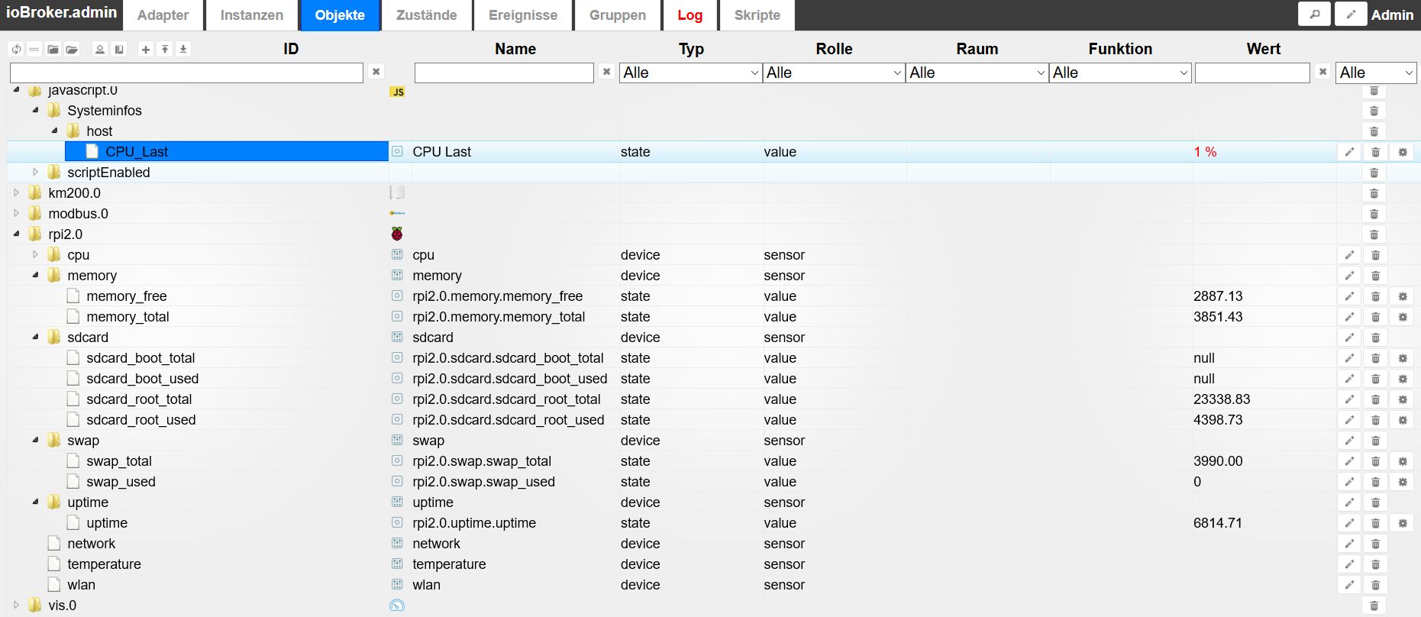Delete the km200.0 folder
The width and height of the screenshot is (1421, 617).
click(1374, 193)
